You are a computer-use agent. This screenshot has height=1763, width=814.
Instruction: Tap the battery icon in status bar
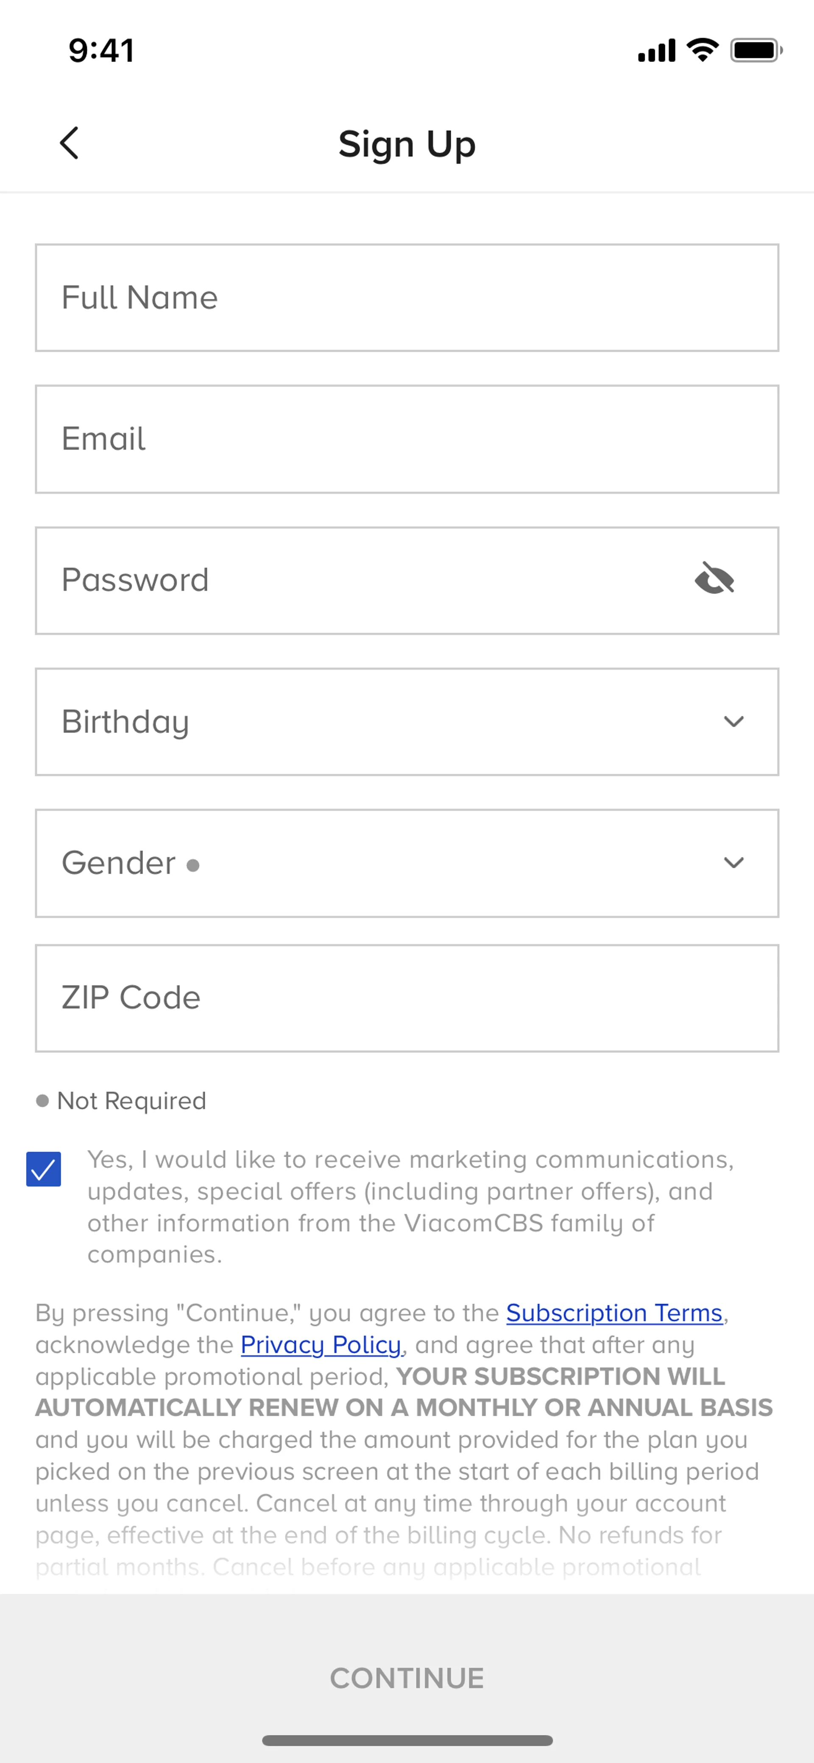(x=755, y=50)
